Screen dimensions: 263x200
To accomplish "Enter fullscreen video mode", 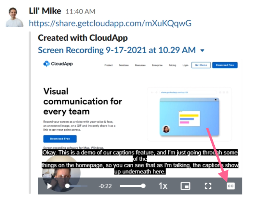I will (x=208, y=186).
